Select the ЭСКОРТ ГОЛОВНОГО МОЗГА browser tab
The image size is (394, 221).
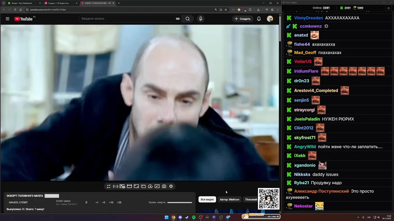click(98, 3)
